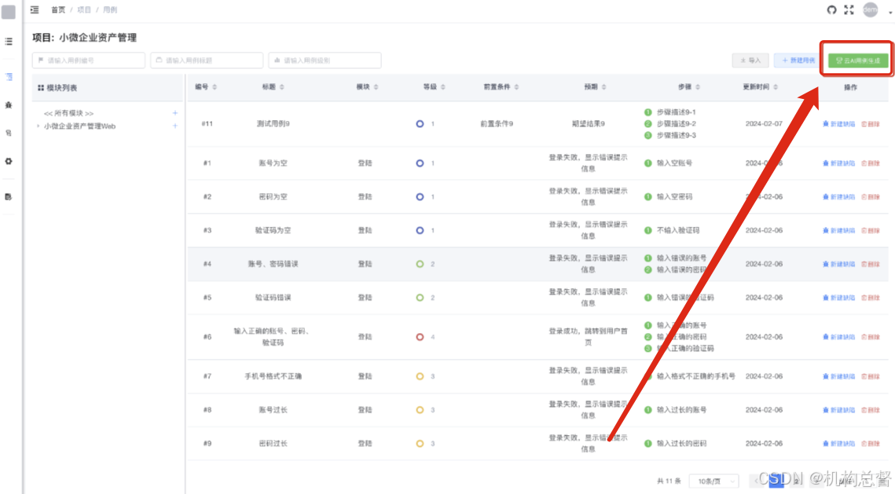Open the bug defects icon in sidebar
The height and width of the screenshot is (494, 895).
click(9, 105)
